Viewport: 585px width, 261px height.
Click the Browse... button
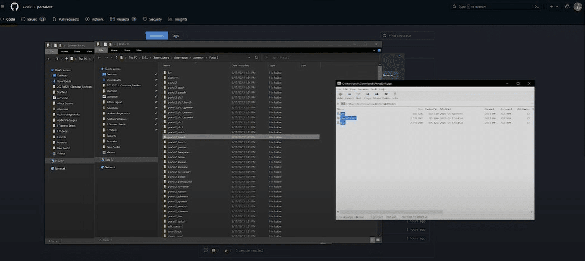point(389,75)
